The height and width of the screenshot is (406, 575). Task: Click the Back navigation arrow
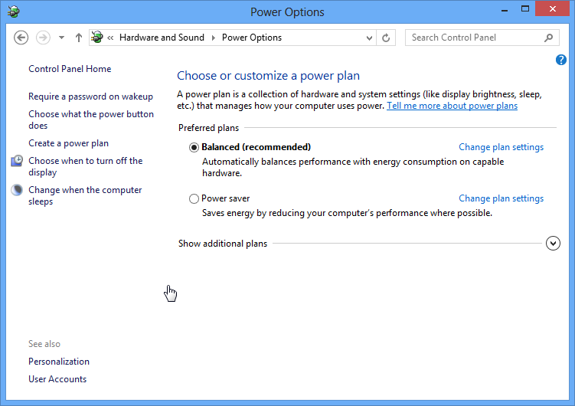(21, 38)
